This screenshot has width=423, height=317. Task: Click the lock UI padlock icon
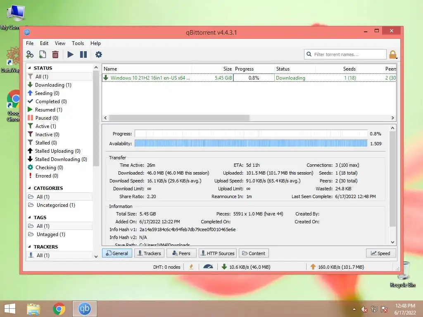pyautogui.click(x=393, y=54)
